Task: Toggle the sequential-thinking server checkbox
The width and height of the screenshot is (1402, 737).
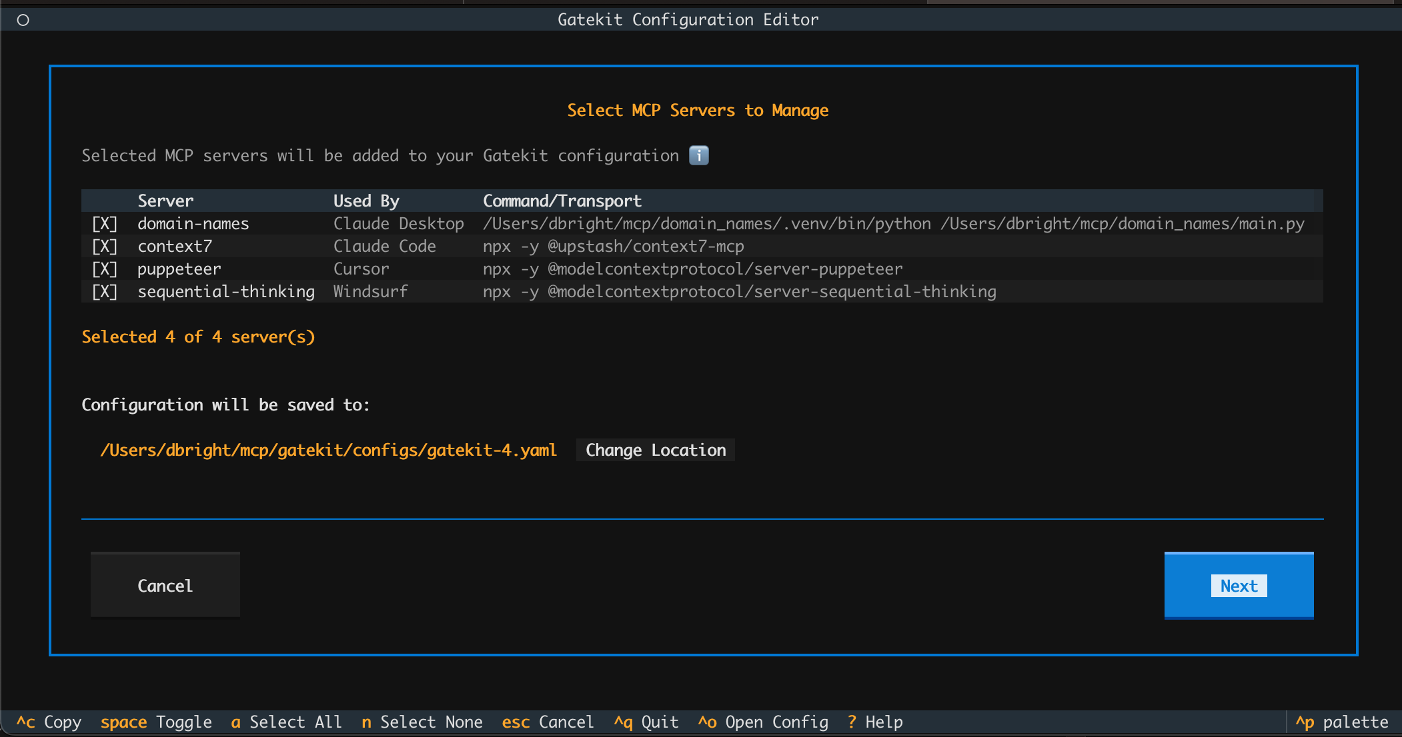Action: 104,291
